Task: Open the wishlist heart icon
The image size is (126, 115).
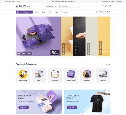Action: click(106, 6)
